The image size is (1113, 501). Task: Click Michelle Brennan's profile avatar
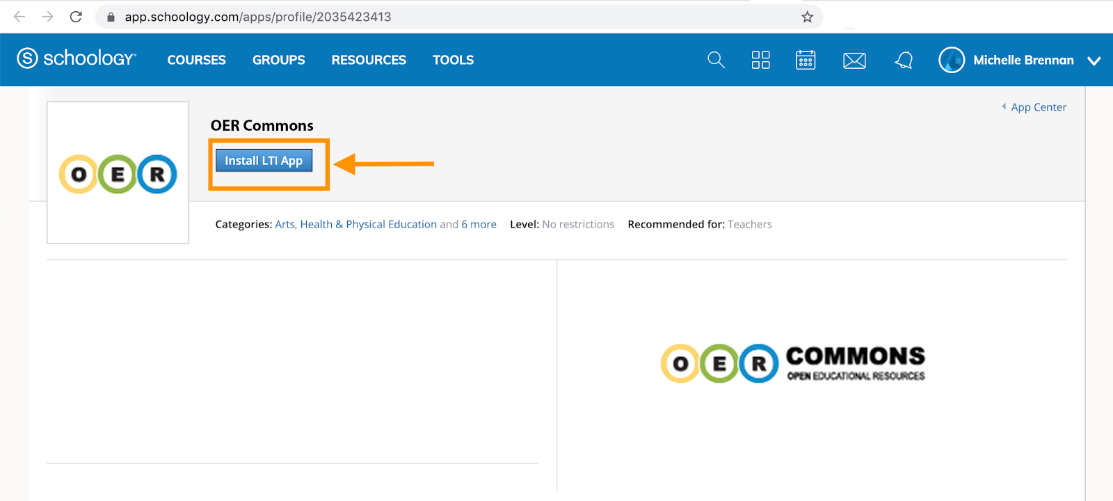click(952, 60)
